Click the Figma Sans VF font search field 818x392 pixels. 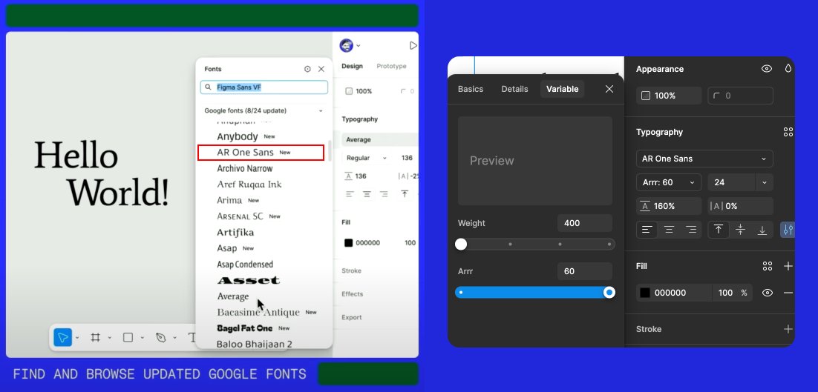264,87
